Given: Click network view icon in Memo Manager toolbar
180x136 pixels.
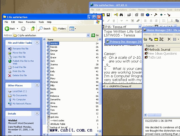Looking at the screenshot, I should (x=161, y=39).
